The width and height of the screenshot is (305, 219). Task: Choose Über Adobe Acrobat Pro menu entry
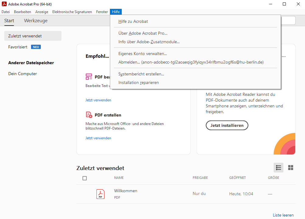[143, 33]
